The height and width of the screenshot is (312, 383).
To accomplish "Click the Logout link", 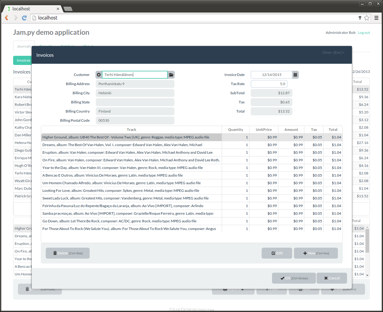I will point(364,33).
